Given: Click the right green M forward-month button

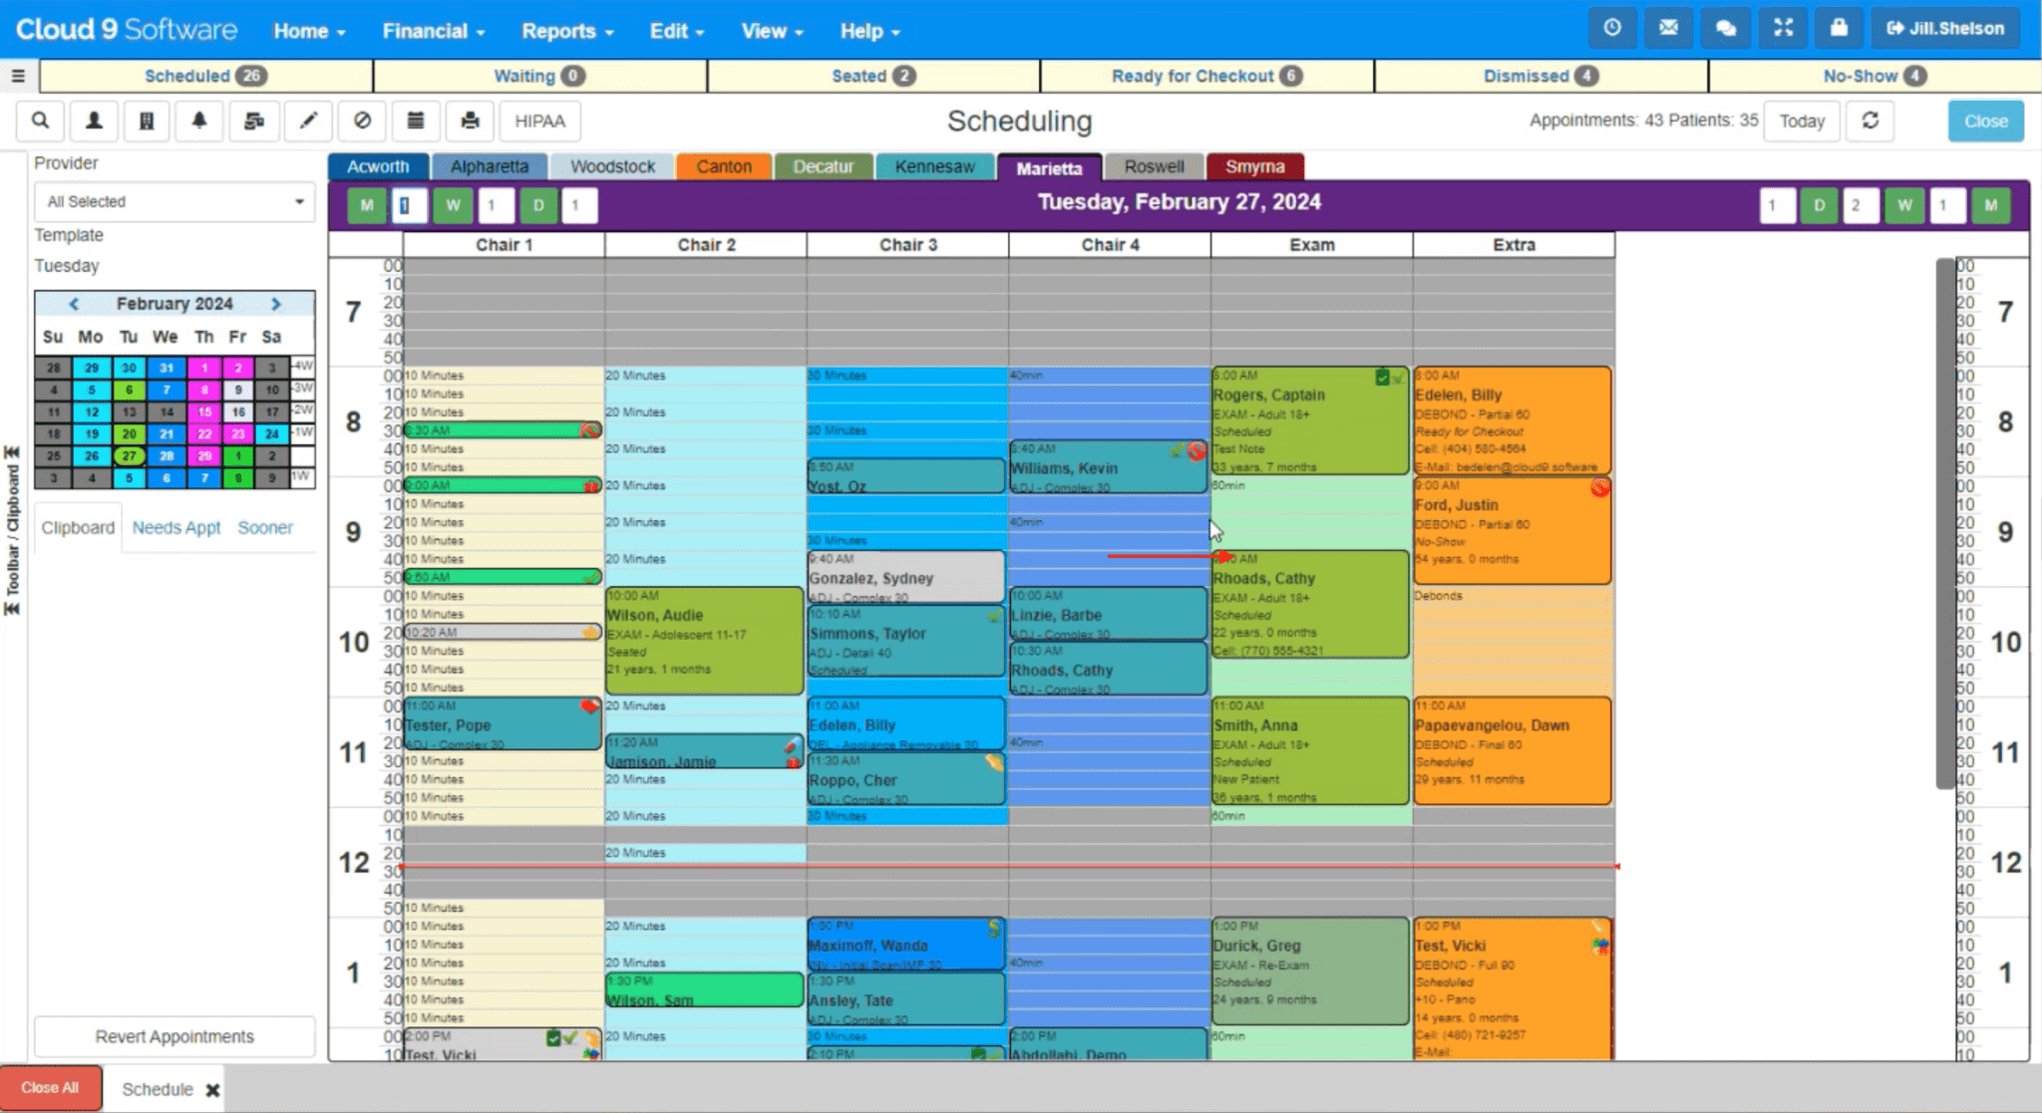Looking at the screenshot, I should [x=1990, y=205].
